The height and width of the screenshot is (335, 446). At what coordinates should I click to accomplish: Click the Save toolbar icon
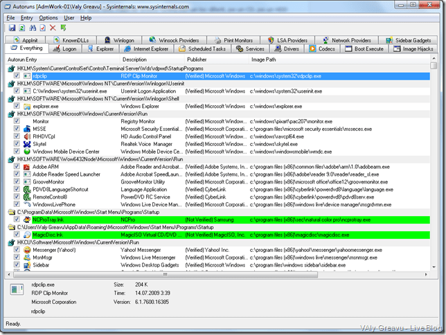click(11, 28)
